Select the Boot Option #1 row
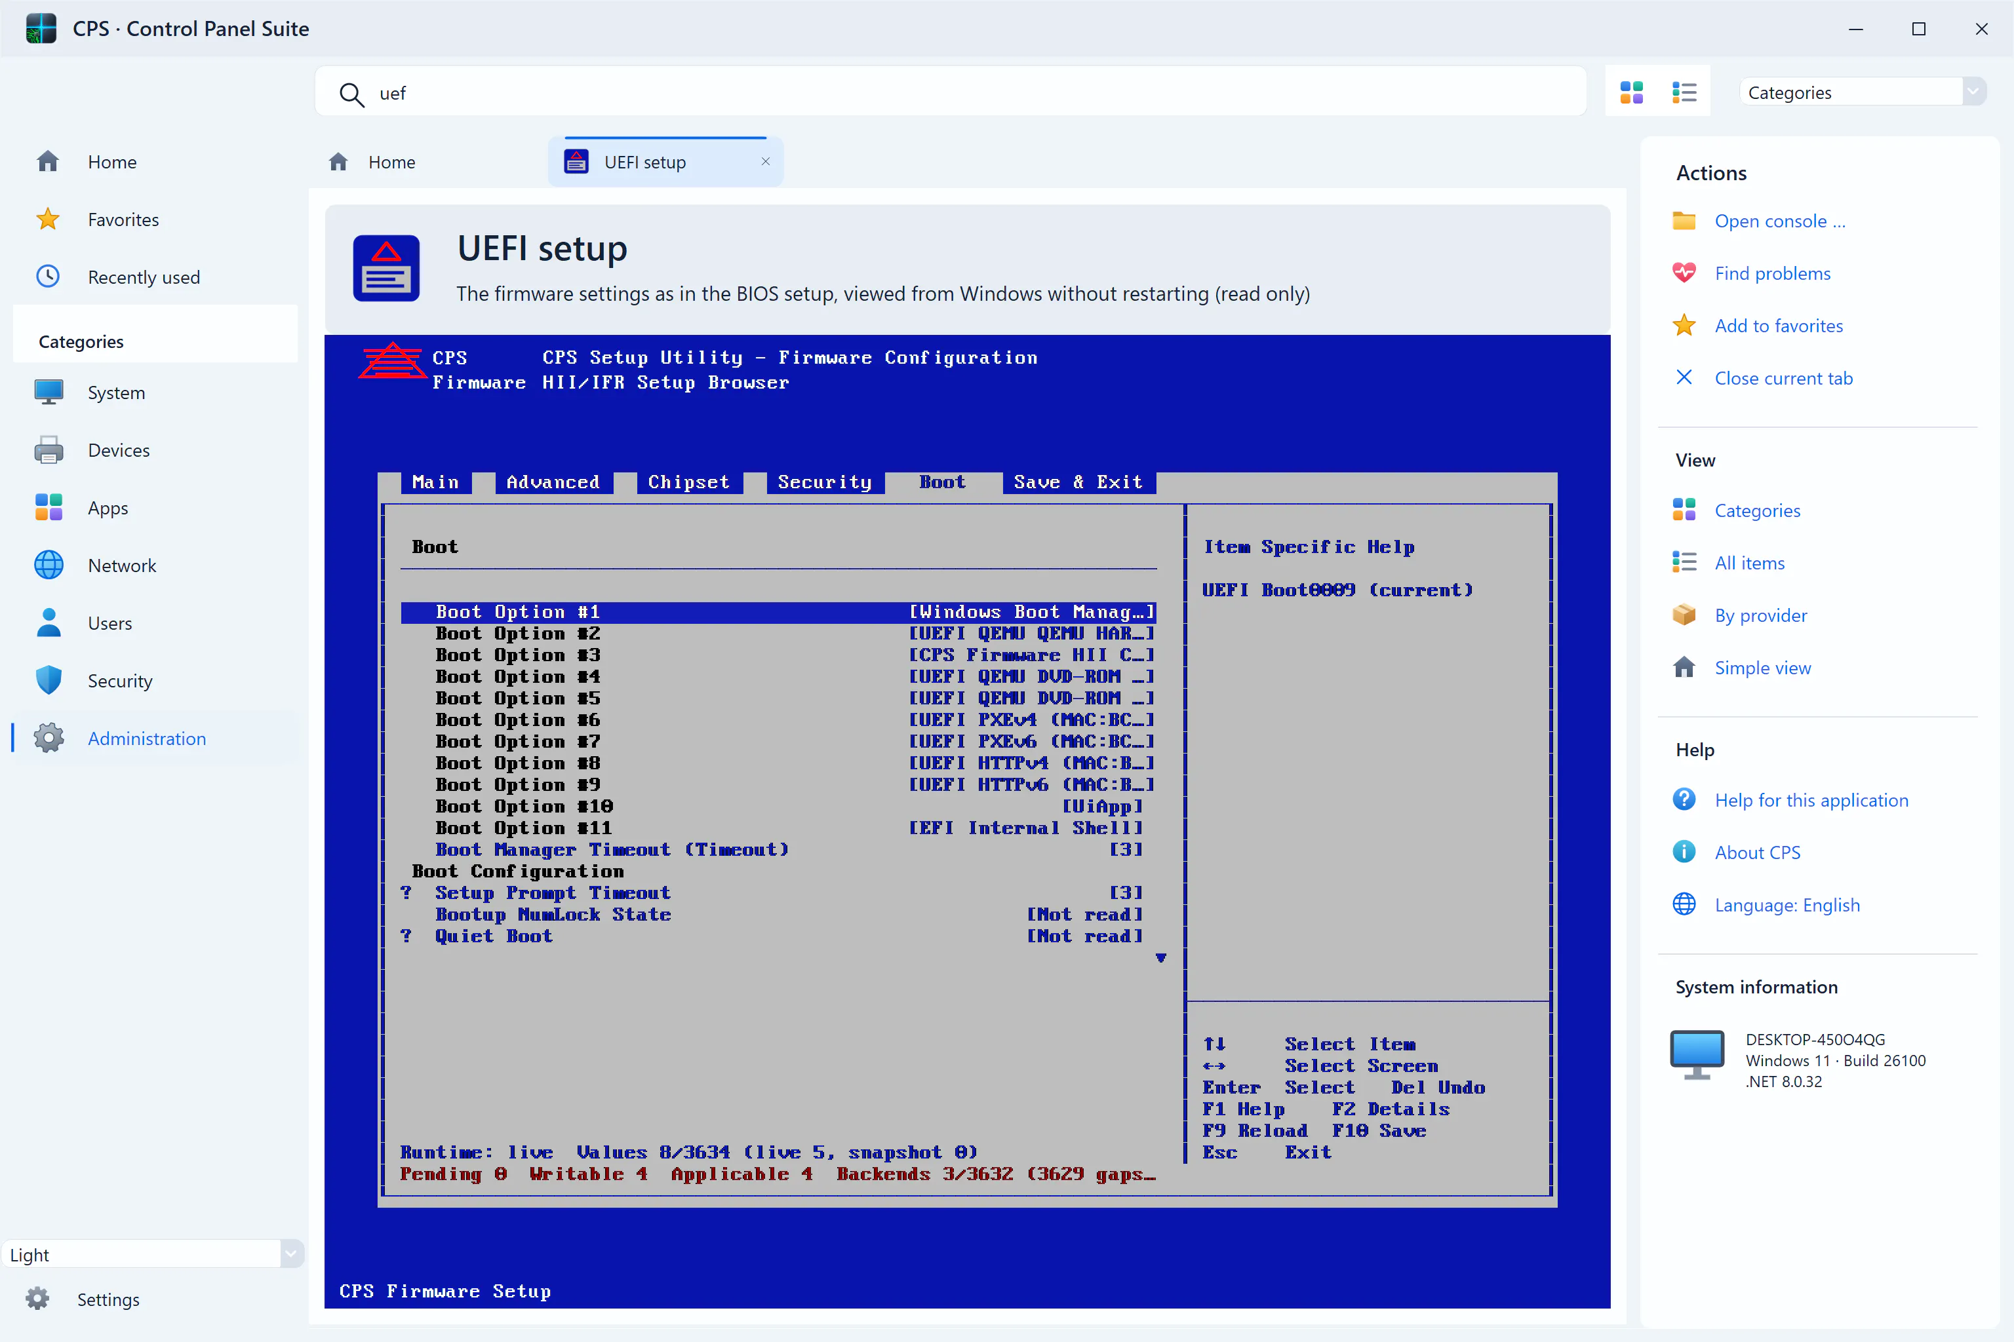 coord(778,612)
